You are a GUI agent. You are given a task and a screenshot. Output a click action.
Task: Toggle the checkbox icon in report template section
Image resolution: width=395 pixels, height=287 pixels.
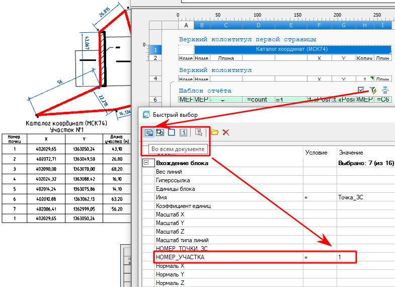(361, 90)
